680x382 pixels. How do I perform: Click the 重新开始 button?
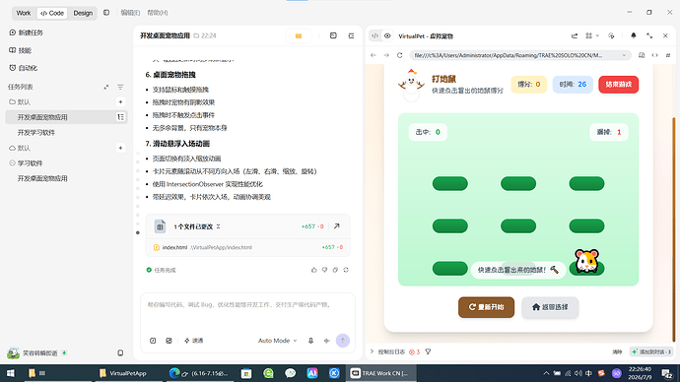tap(486, 307)
